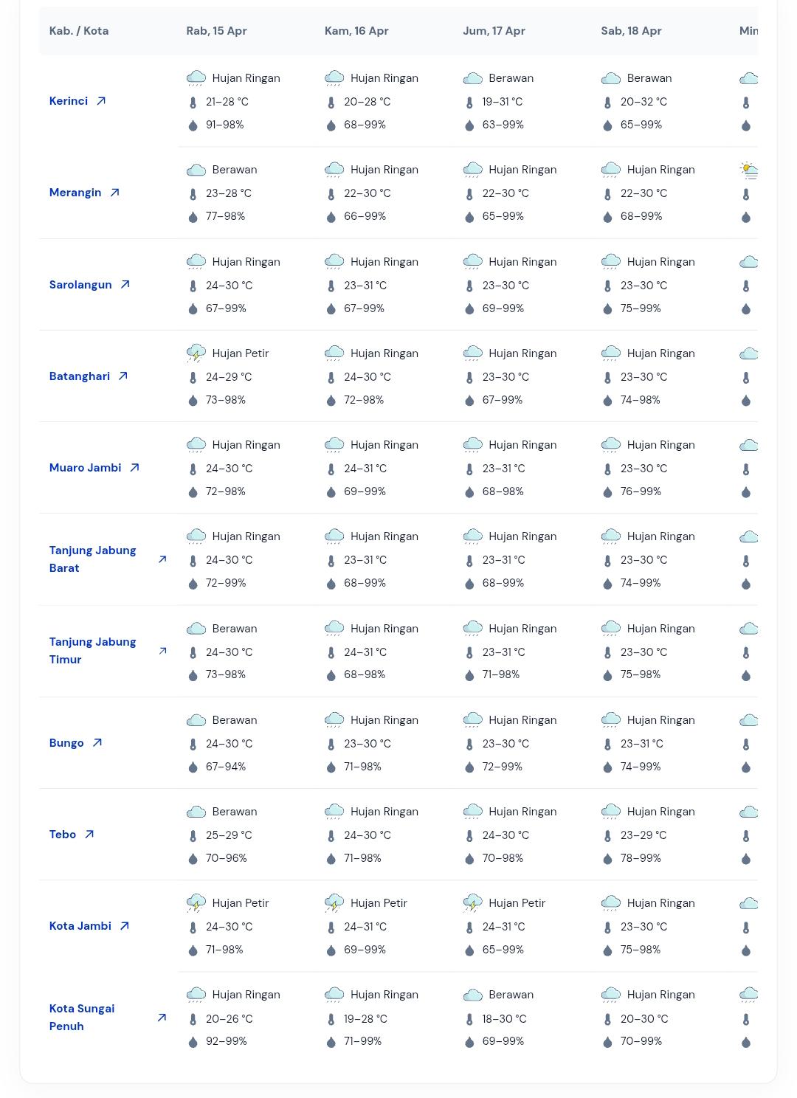
Task: Click the arrow icon next to Kerinci
Action: pyautogui.click(x=101, y=101)
